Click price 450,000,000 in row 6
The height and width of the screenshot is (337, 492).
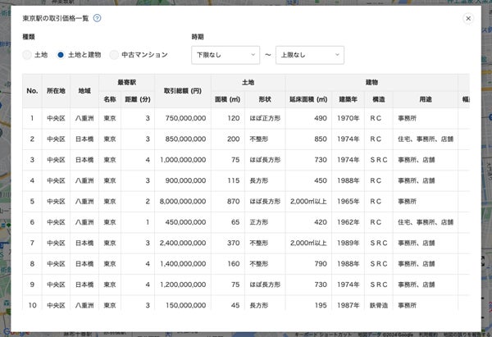(185, 222)
